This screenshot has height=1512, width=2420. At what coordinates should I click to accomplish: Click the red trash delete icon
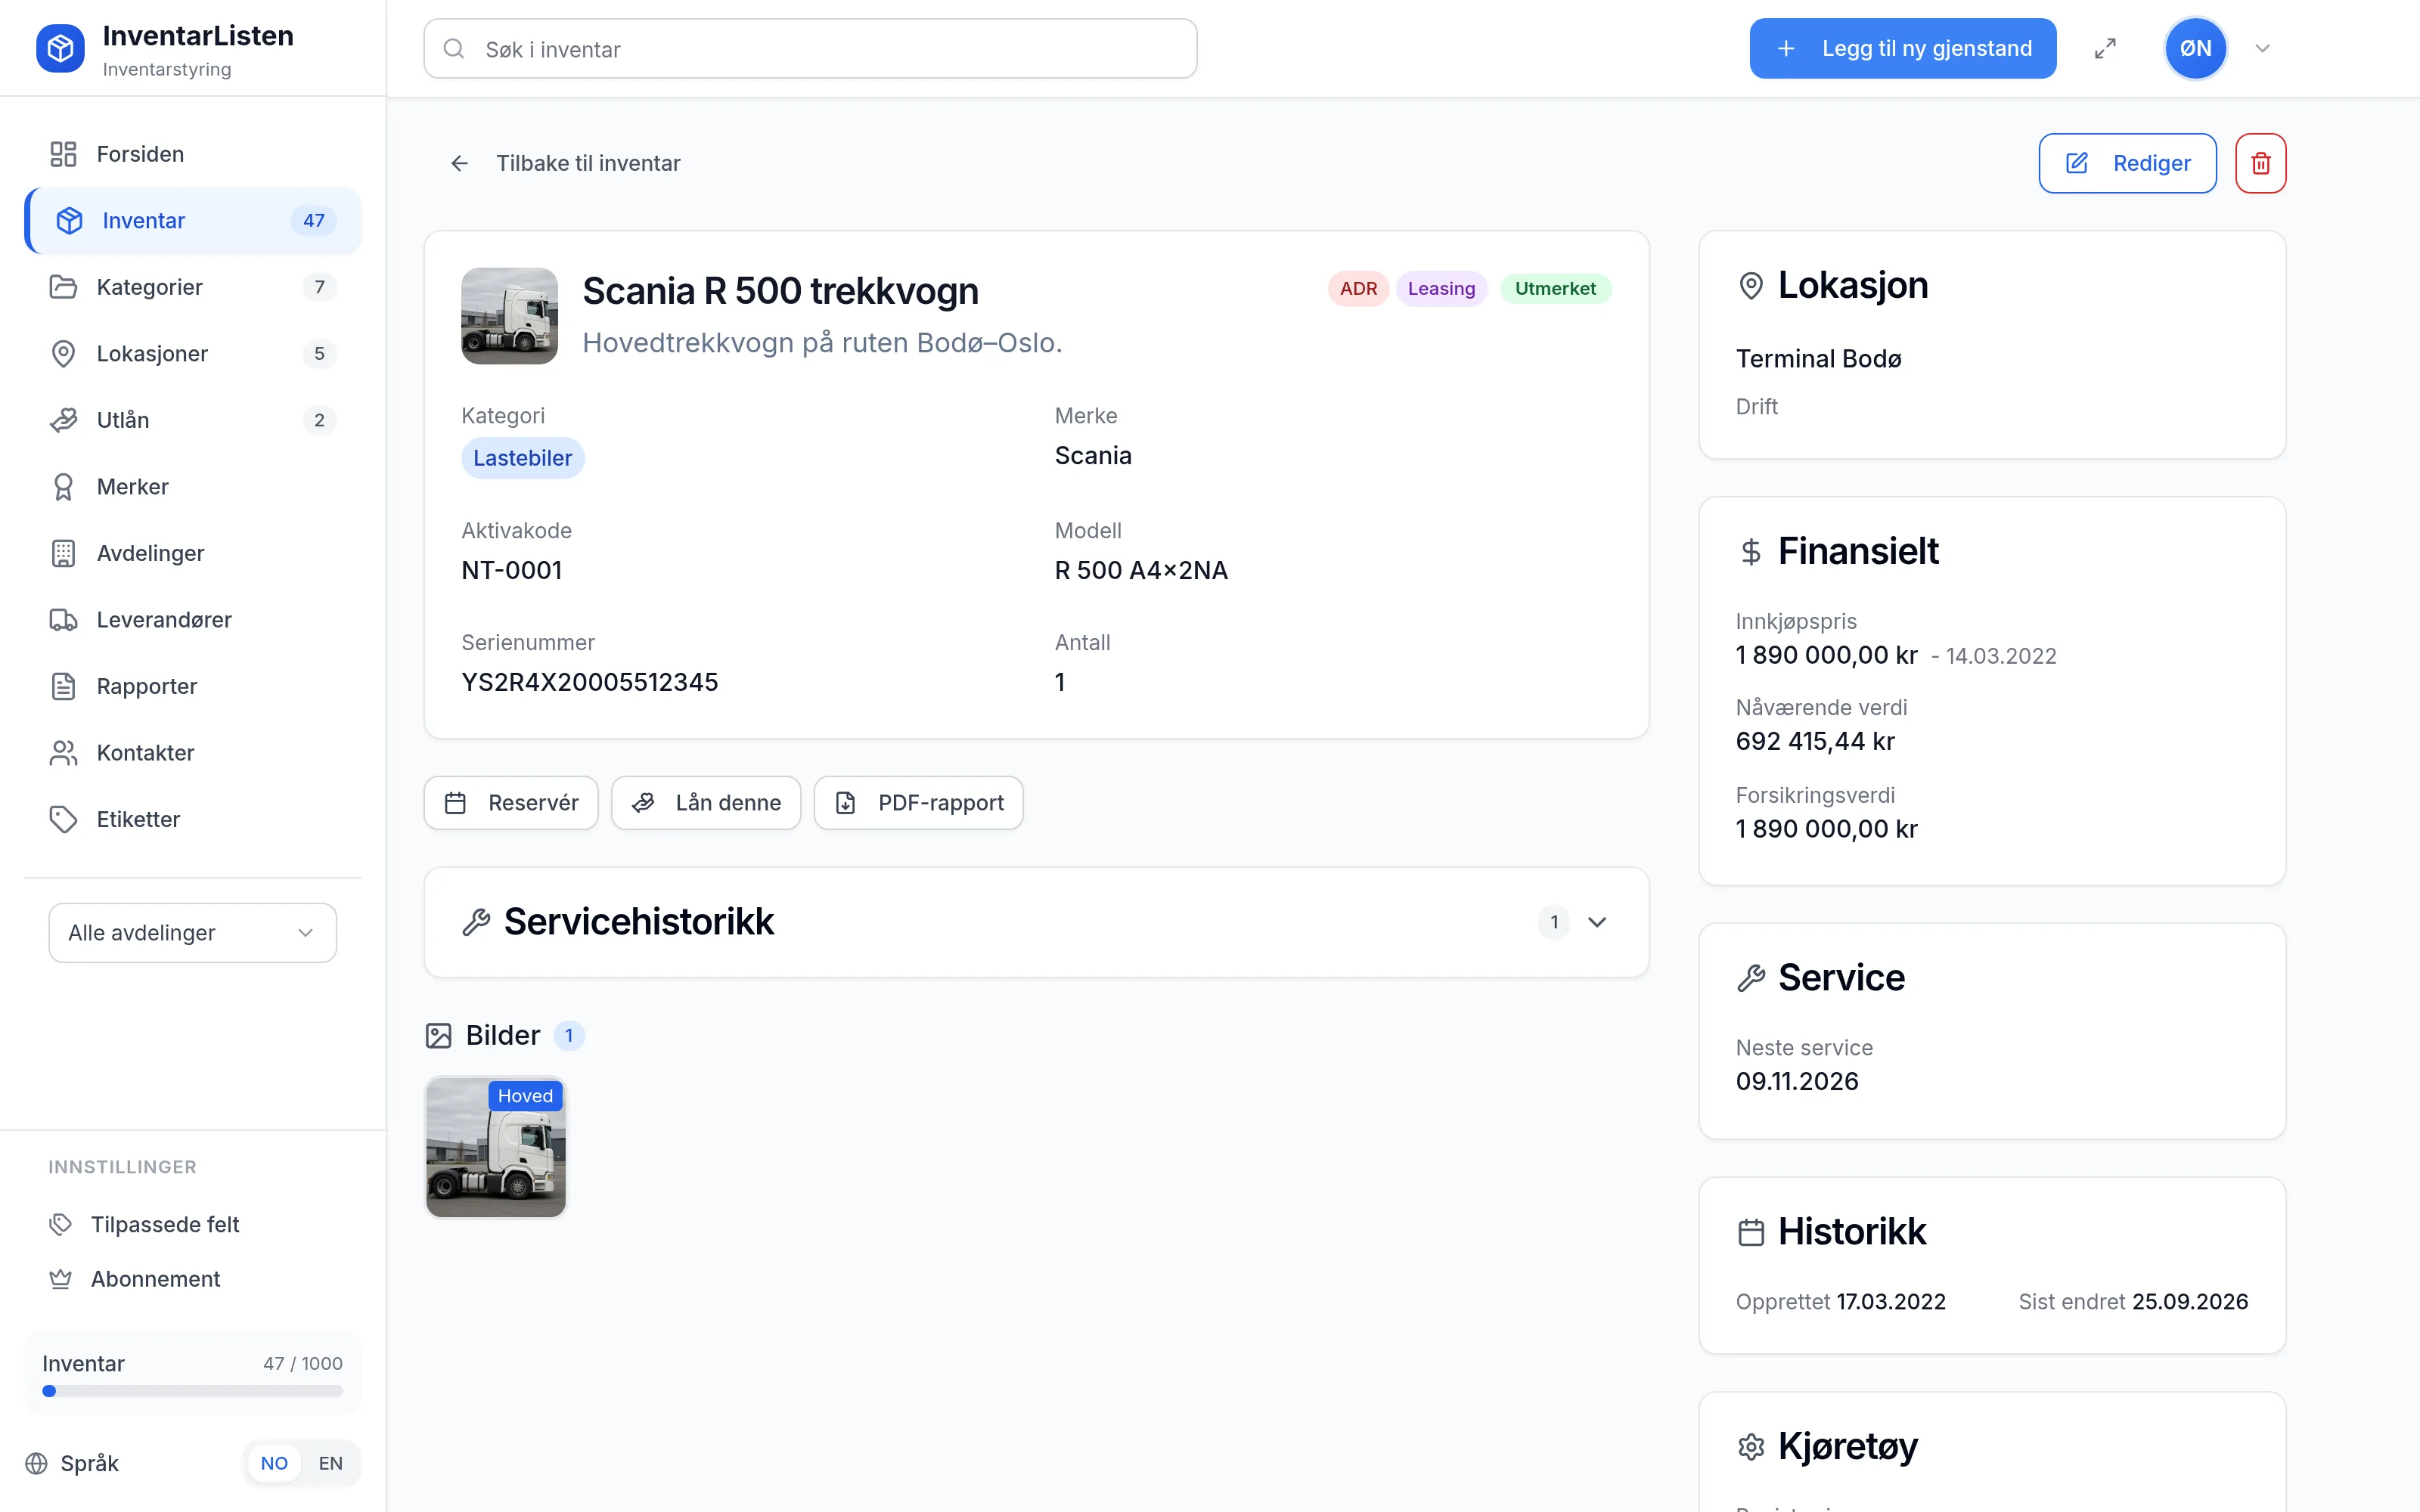coord(2260,163)
